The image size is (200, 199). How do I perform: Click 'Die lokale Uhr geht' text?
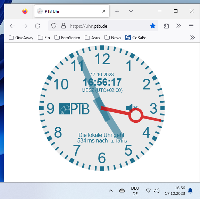[101, 135]
